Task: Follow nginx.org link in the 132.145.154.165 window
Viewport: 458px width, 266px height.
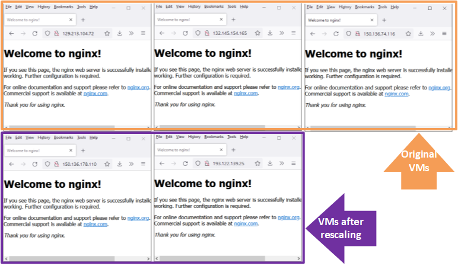Action: click(x=288, y=87)
